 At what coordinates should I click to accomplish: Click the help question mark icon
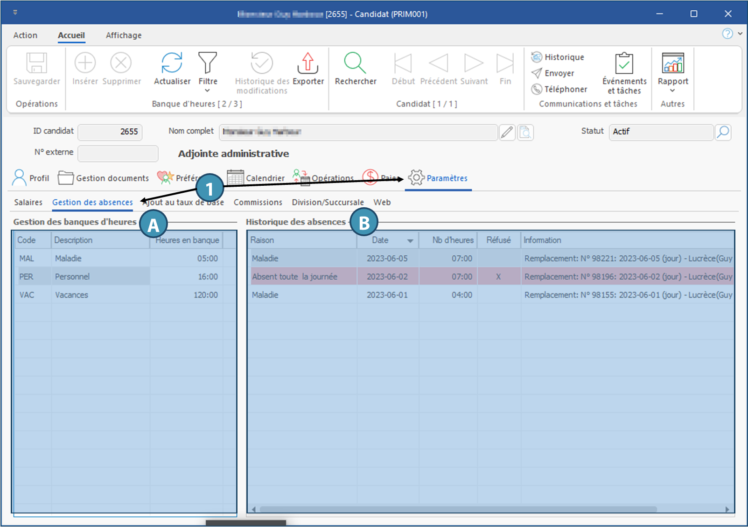(x=727, y=34)
